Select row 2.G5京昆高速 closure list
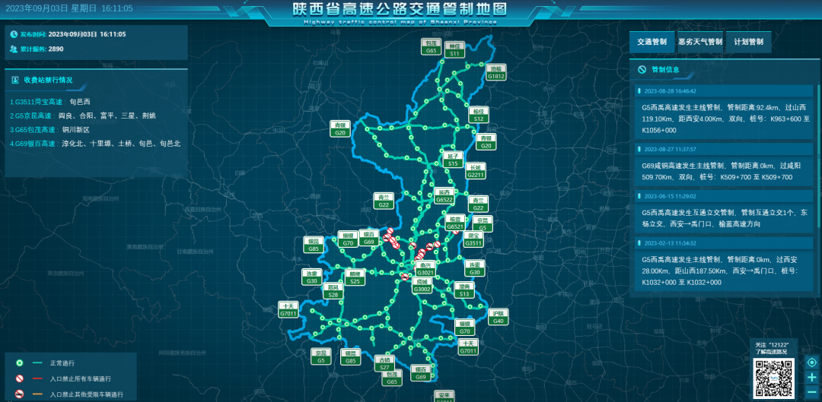The height and width of the screenshot is (402, 822). [83, 116]
